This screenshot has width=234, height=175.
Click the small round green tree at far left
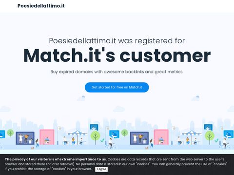(x=10, y=133)
